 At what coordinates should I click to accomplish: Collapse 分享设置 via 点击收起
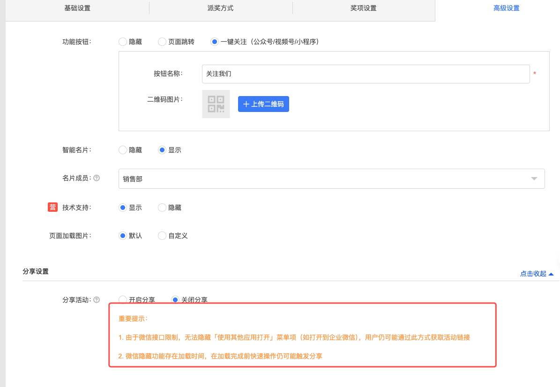[x=537, y=274]
